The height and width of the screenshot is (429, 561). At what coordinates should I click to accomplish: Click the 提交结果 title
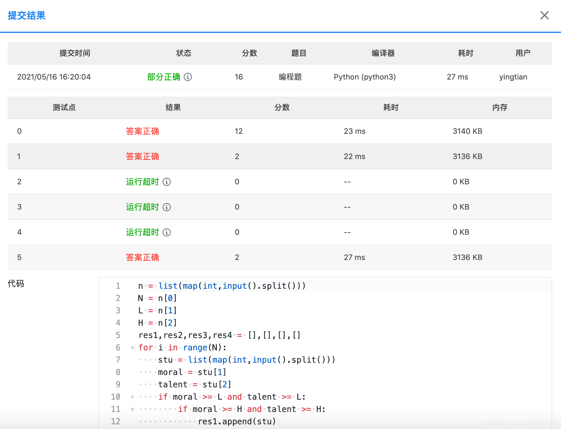pos(27,16)
